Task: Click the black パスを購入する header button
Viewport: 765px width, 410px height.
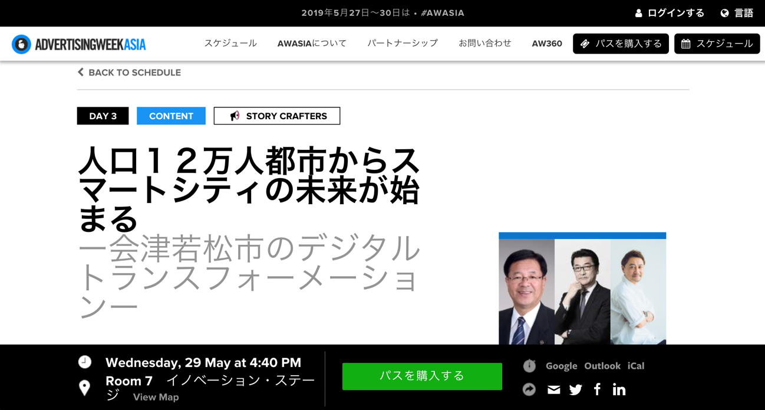Action: click(621, 44)
